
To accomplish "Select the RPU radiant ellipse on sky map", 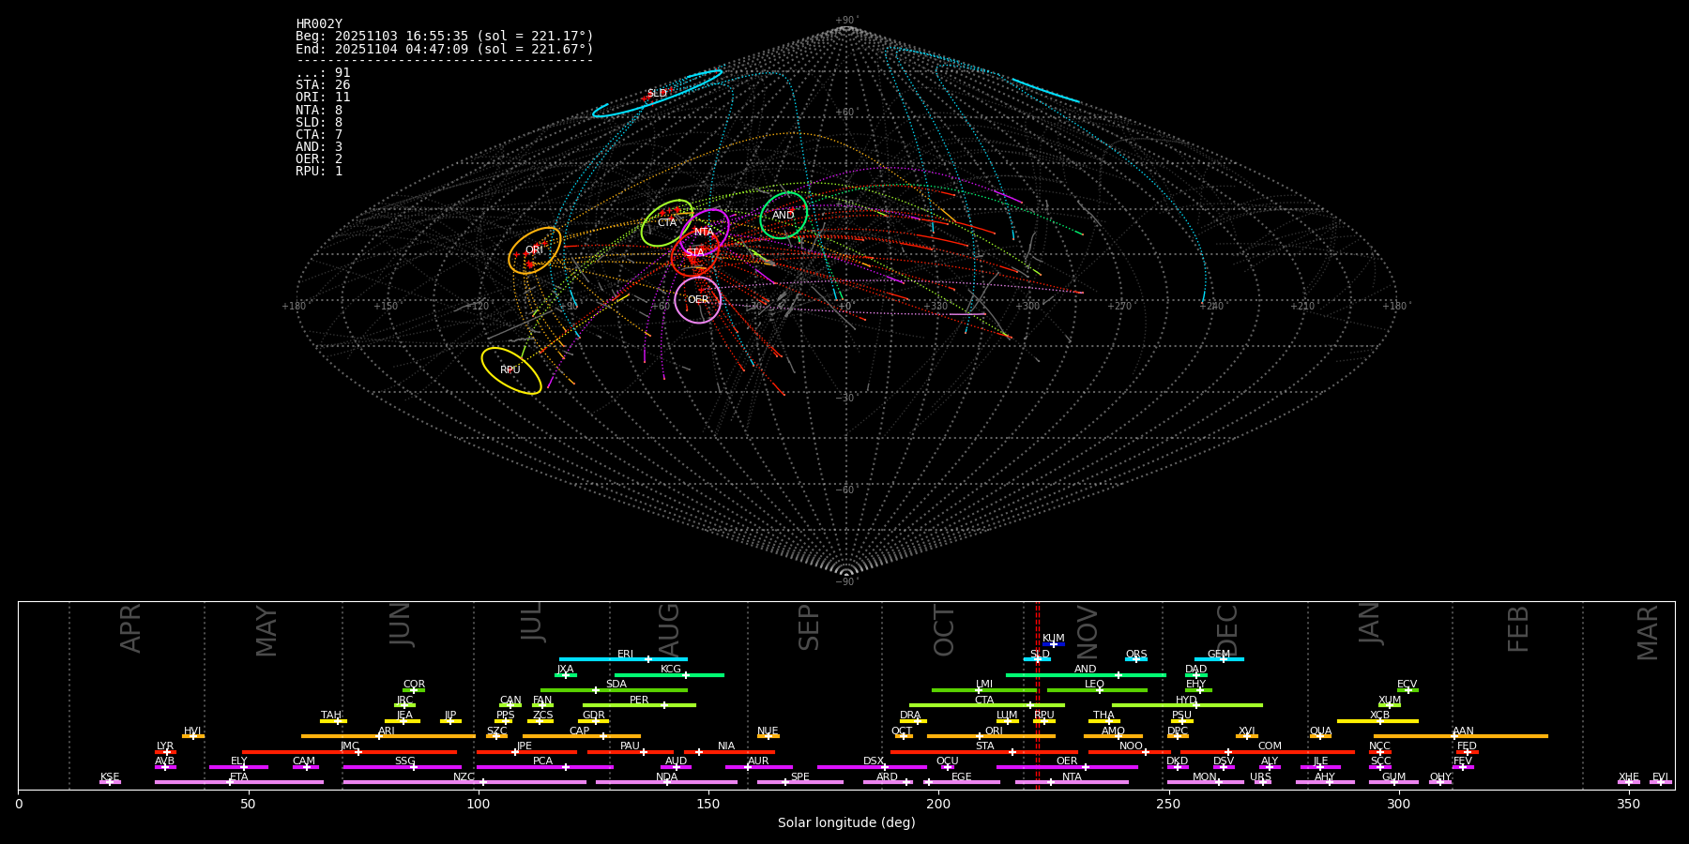I will tap(511, 370).
